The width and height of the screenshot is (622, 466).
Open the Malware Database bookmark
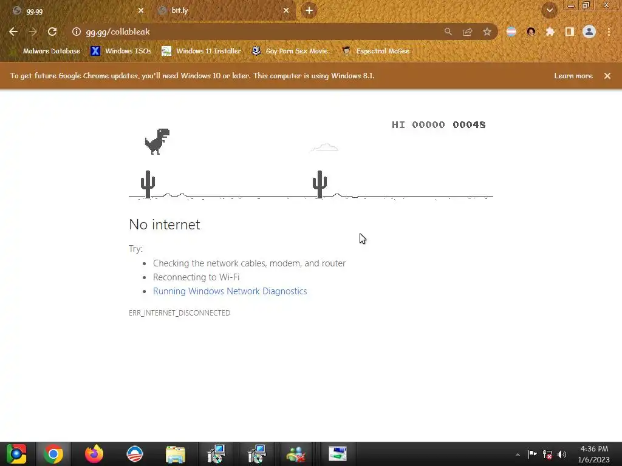[46, 51]
